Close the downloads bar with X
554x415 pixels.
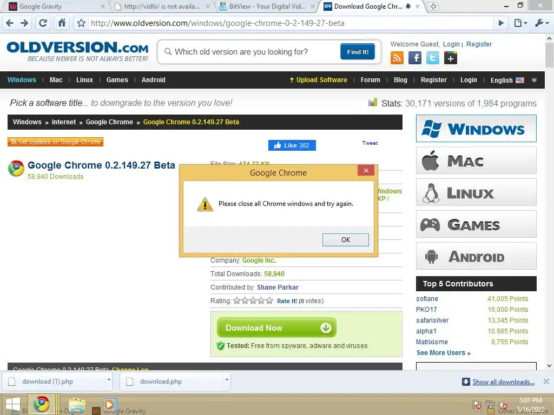pos(546,381)
